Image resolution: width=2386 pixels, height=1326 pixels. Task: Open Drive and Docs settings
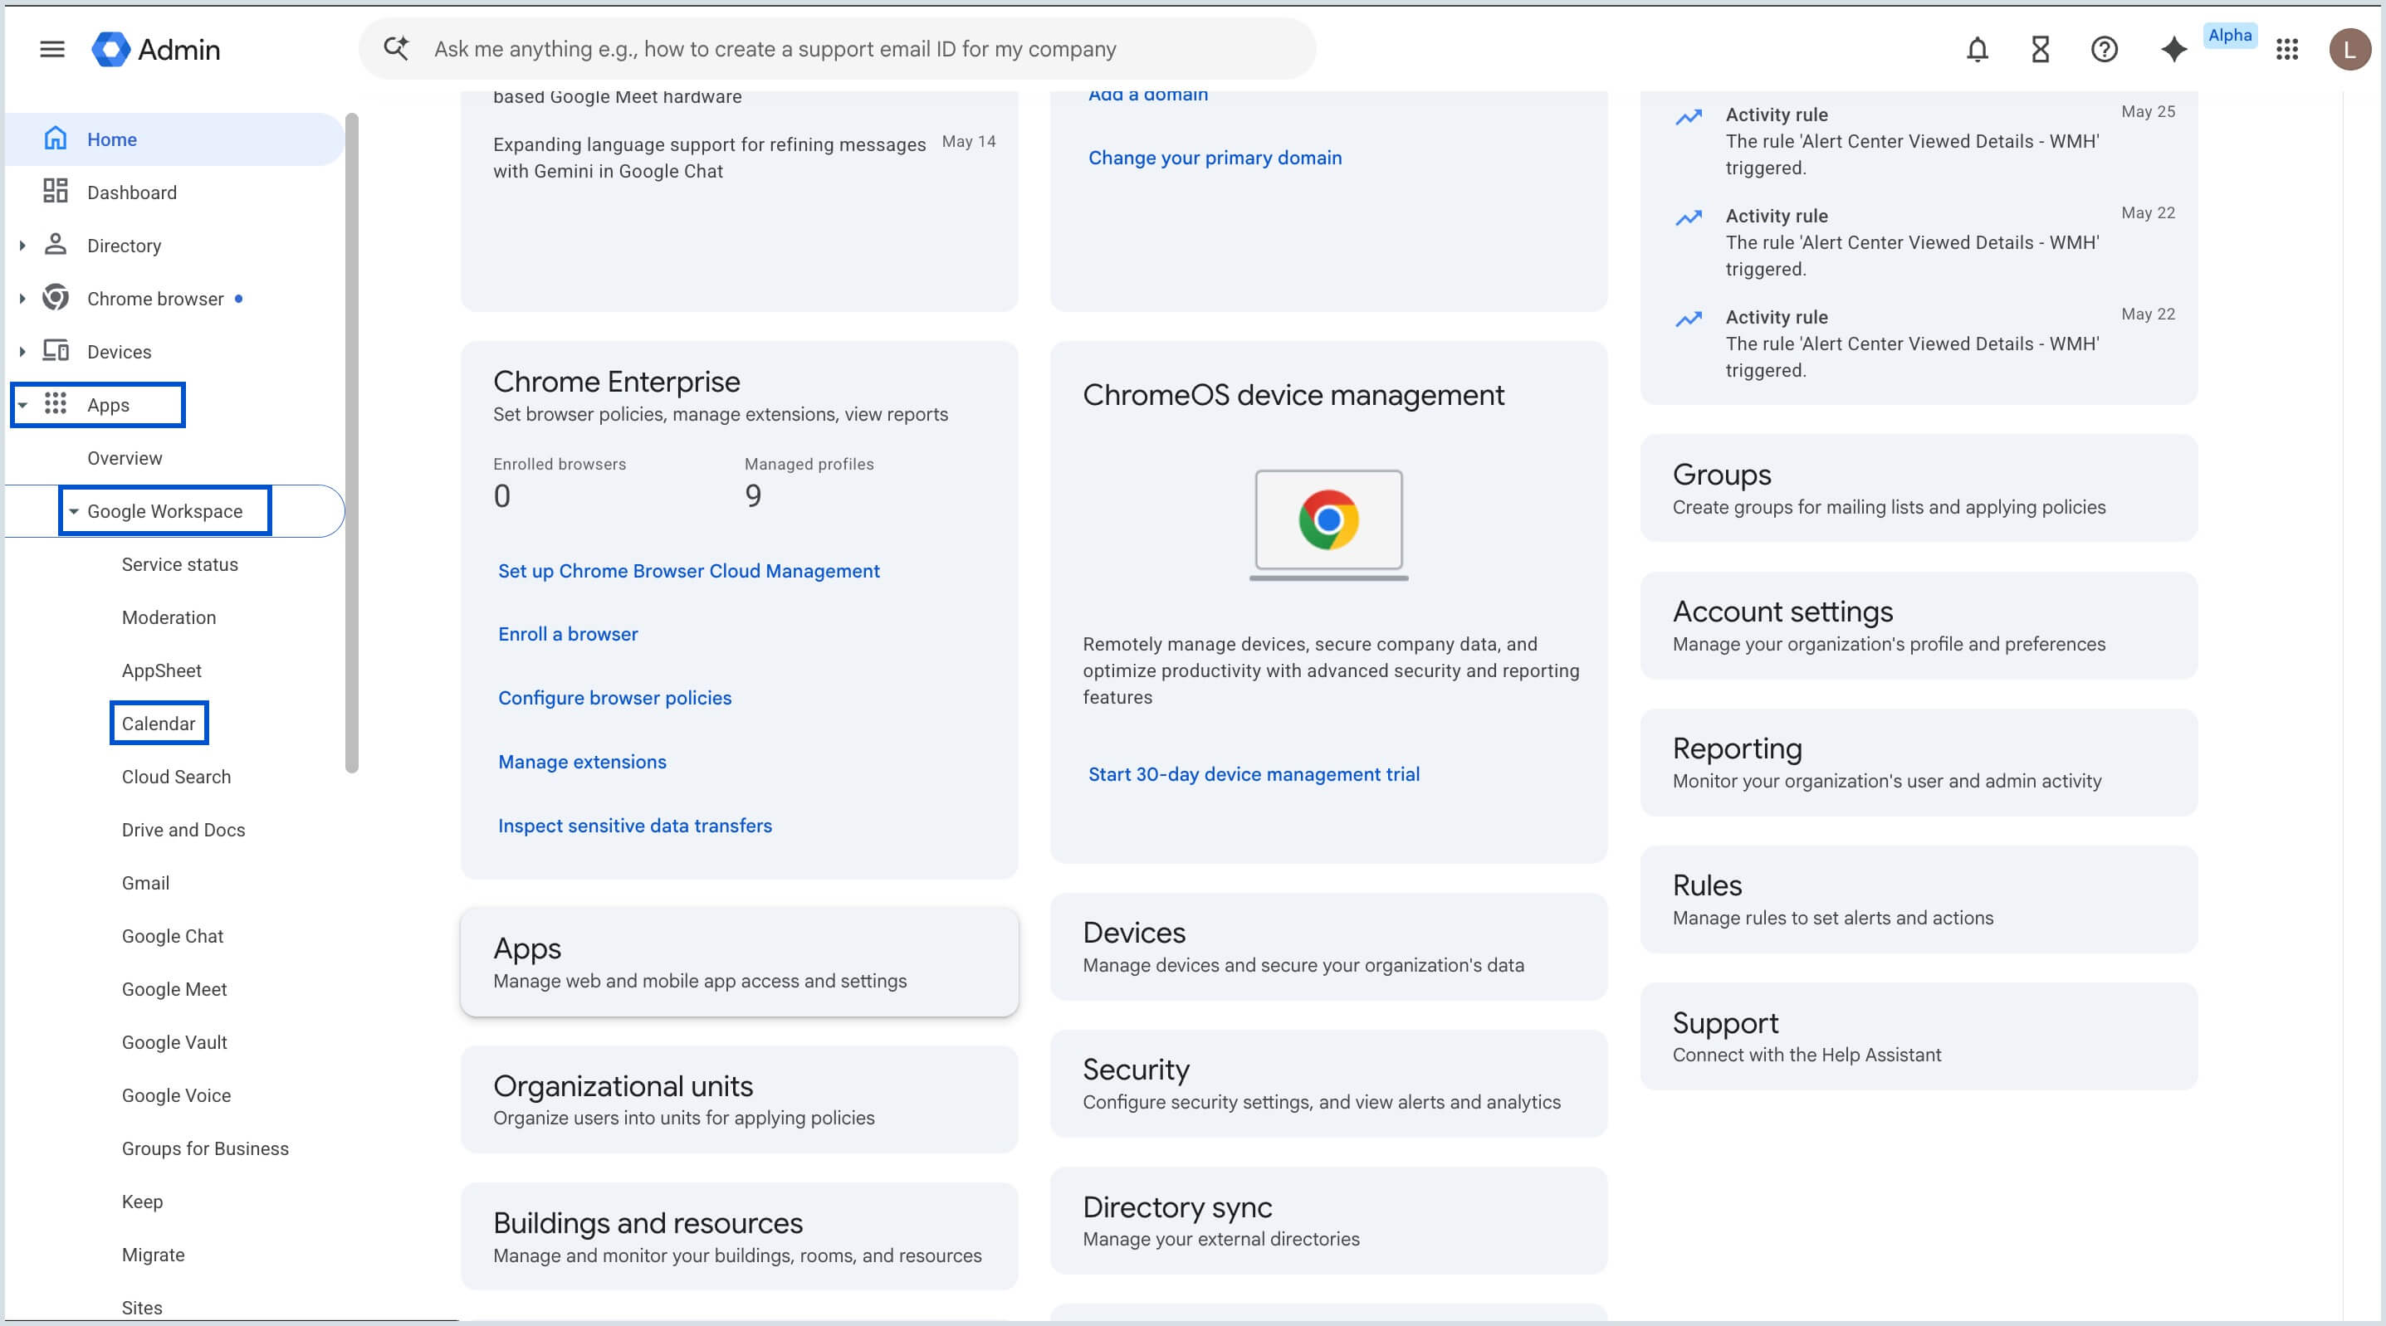coord(183,830)
